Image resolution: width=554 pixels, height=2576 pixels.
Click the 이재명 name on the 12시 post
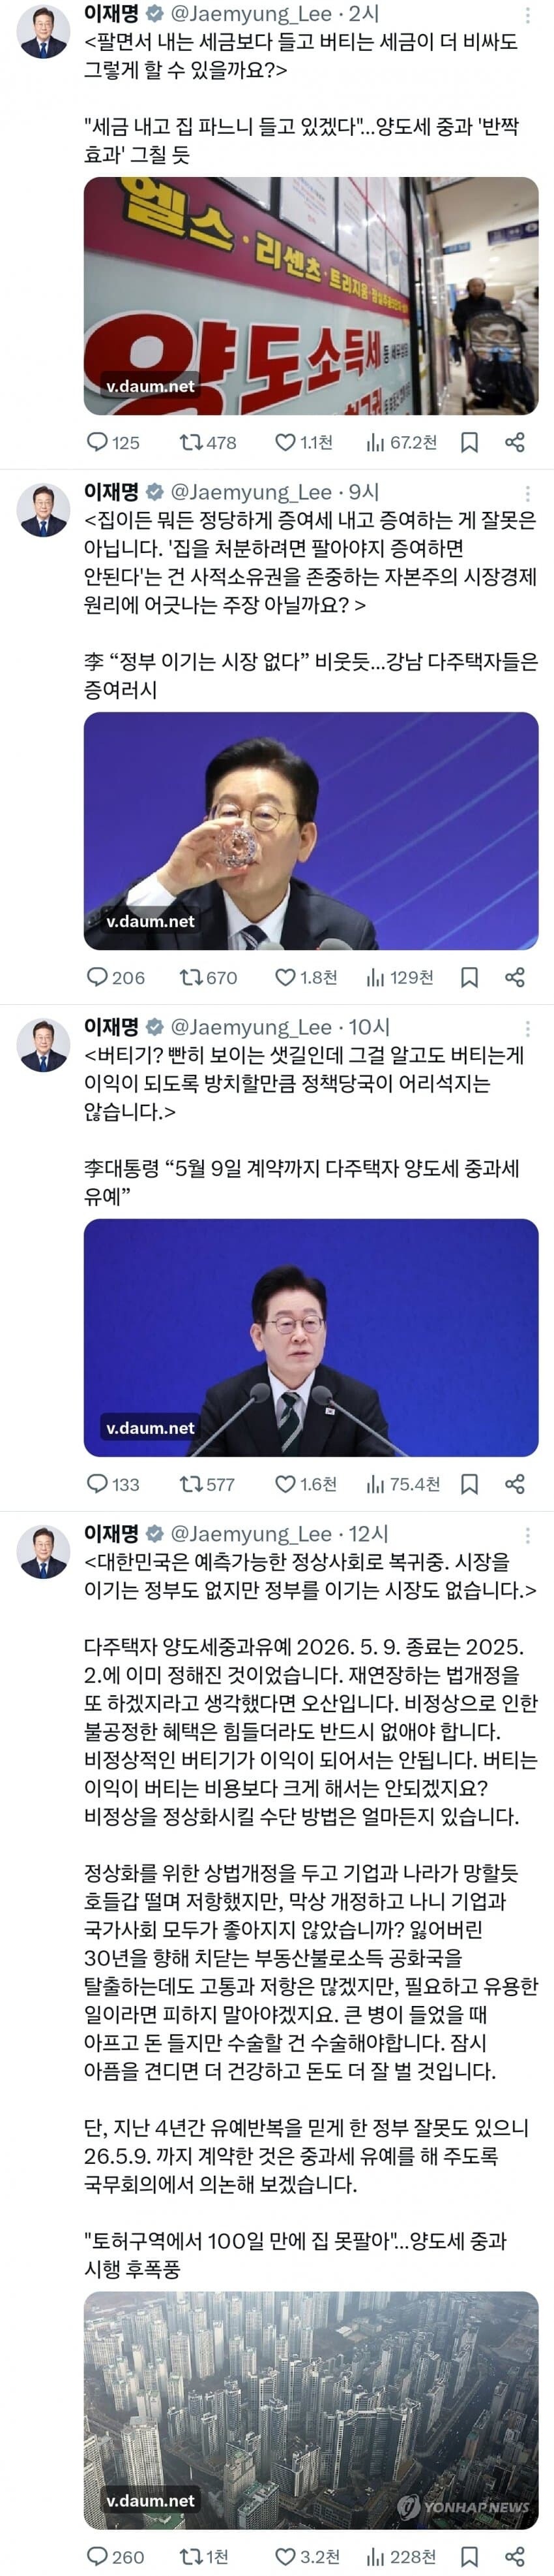(x=111, y=1534)
